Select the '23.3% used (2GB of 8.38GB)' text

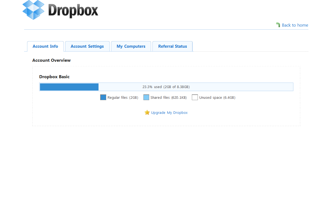166,87
